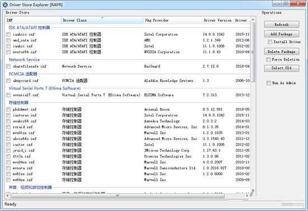
Task: Select the mv61xx.inf row name
Action: [23, 174]
